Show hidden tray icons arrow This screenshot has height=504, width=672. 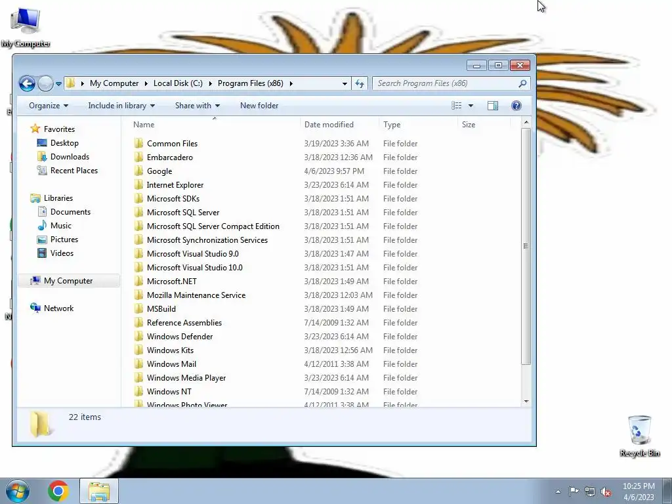point(558,492)
